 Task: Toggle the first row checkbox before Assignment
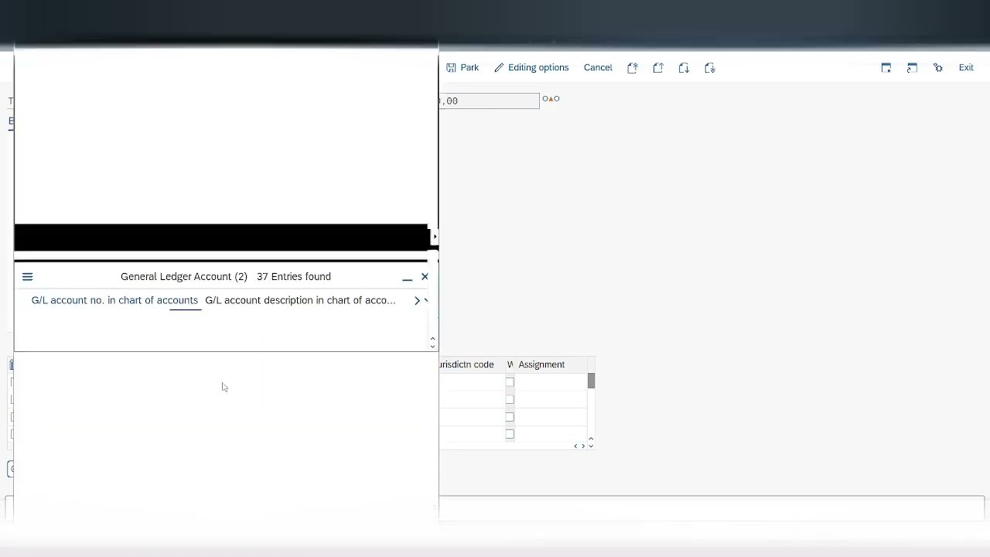510,382
